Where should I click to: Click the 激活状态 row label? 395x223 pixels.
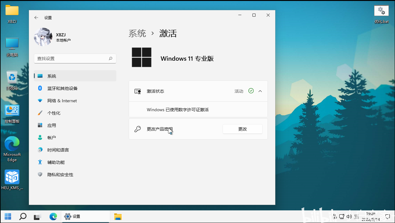click(155, 91)
